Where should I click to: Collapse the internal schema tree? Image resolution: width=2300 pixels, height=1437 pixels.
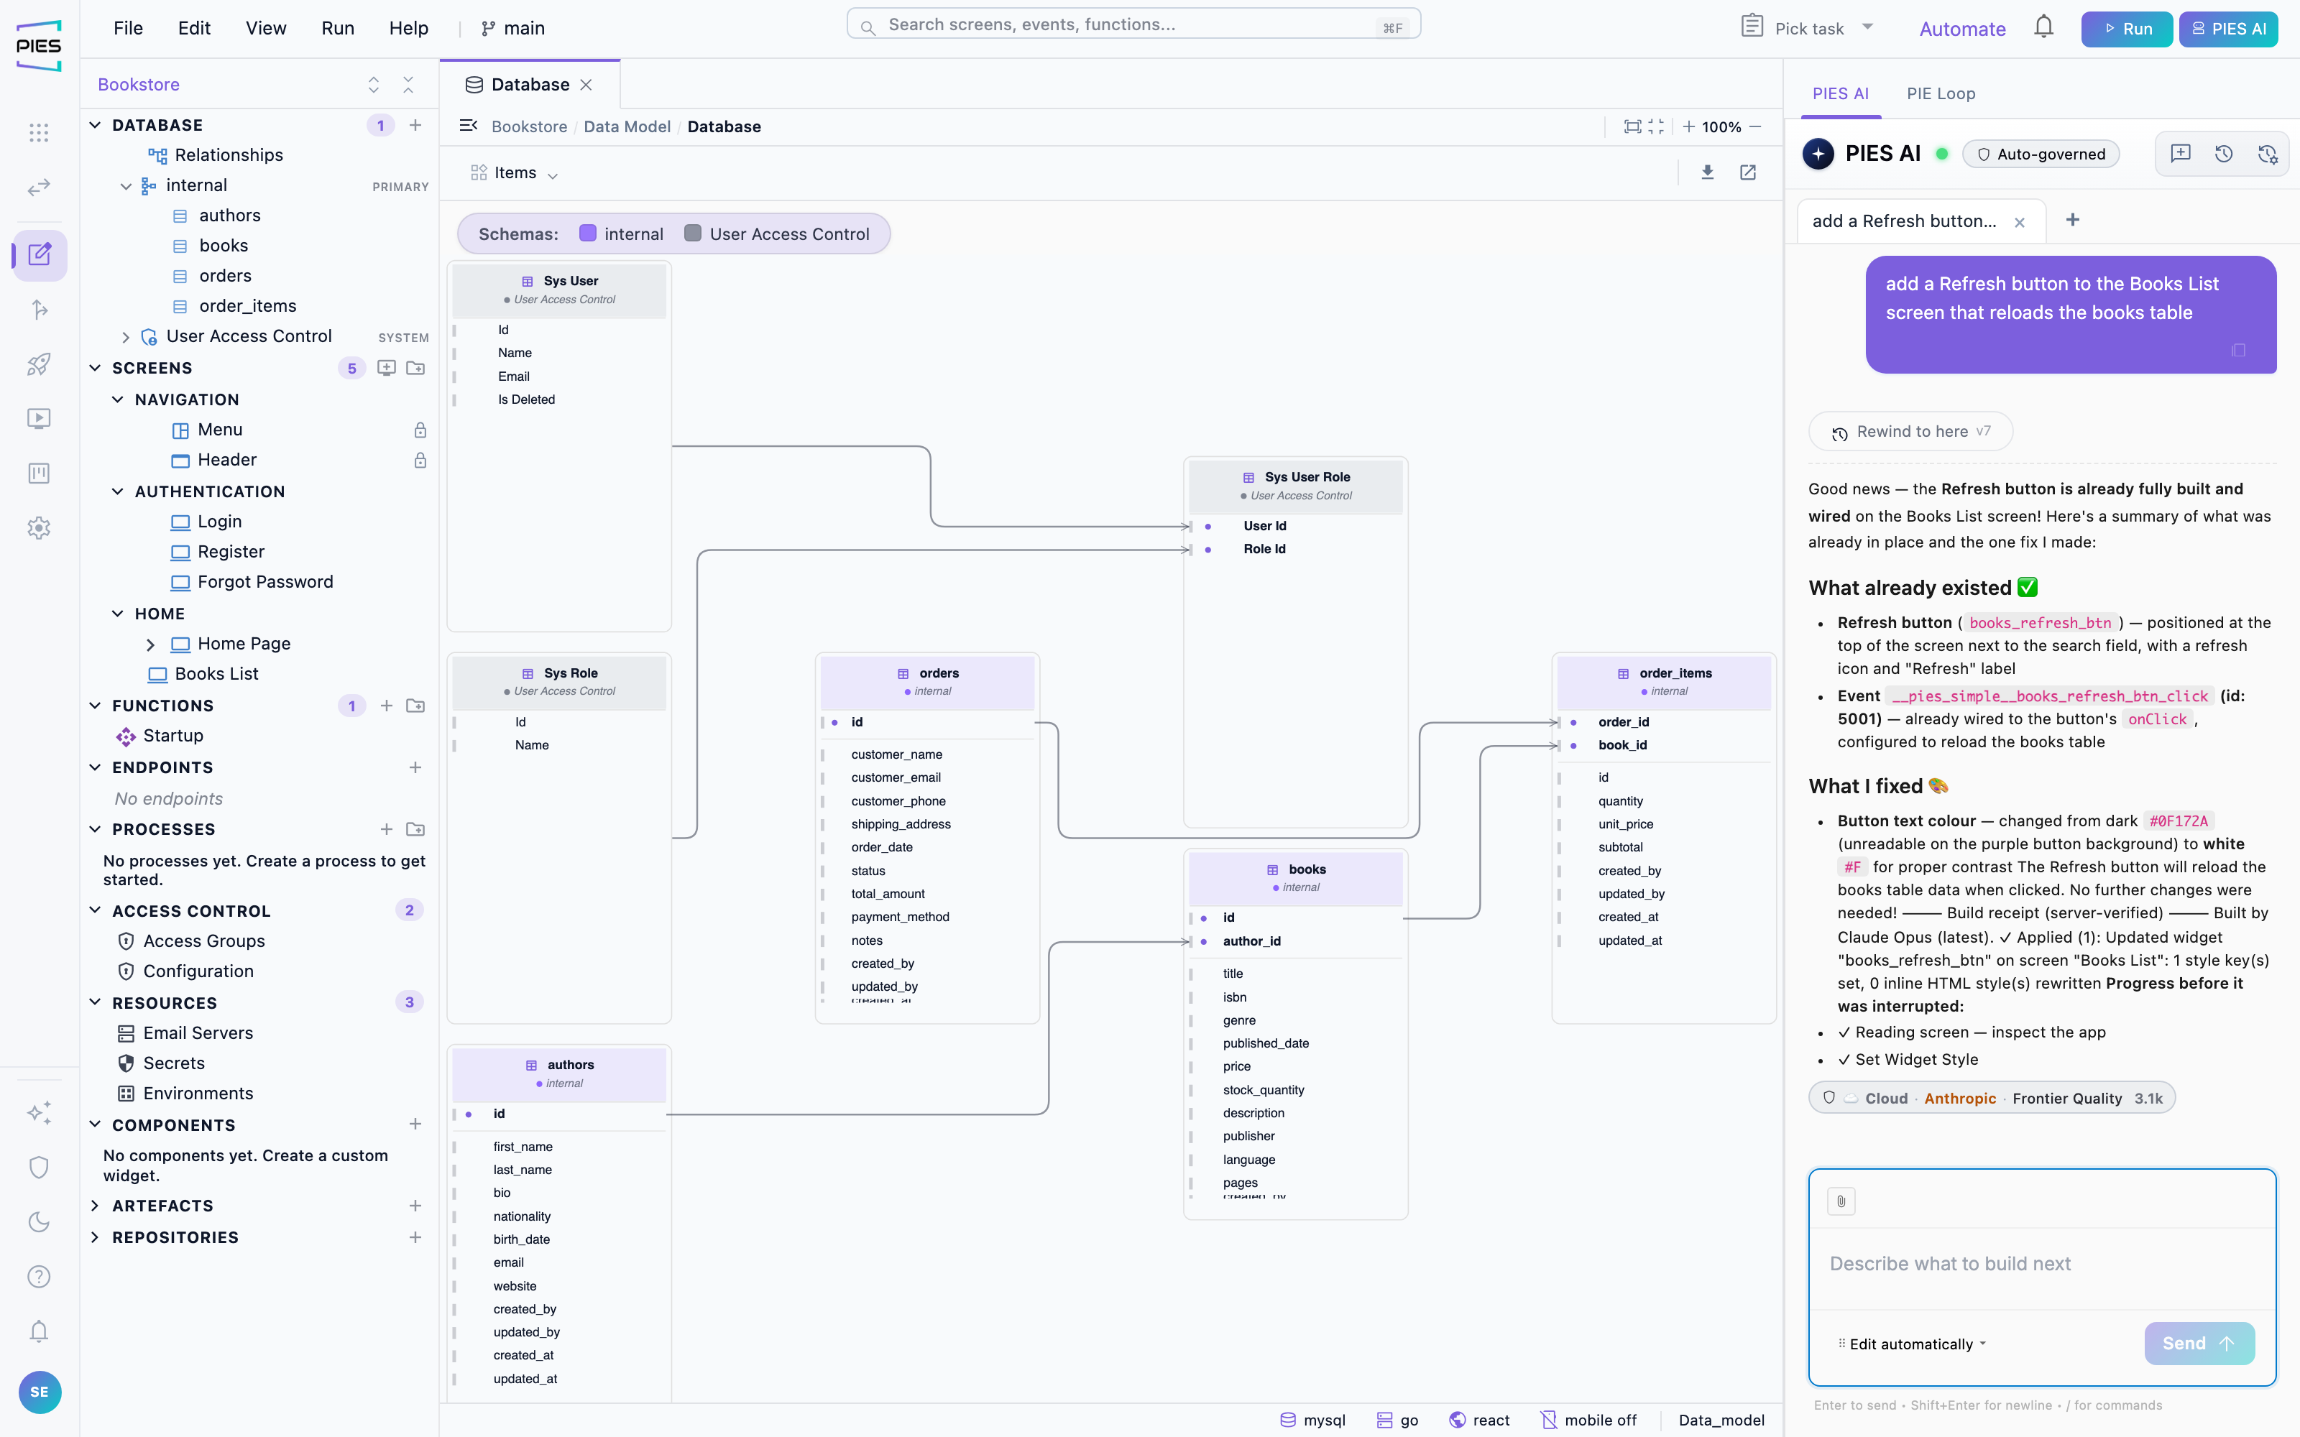tap(126, 186)
